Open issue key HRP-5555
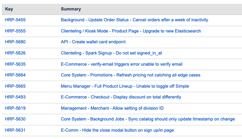 point(15,31)
